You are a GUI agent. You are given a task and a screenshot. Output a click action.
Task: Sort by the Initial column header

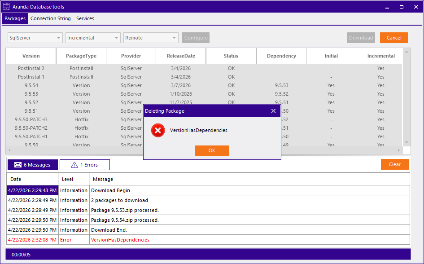pos(331,56)
